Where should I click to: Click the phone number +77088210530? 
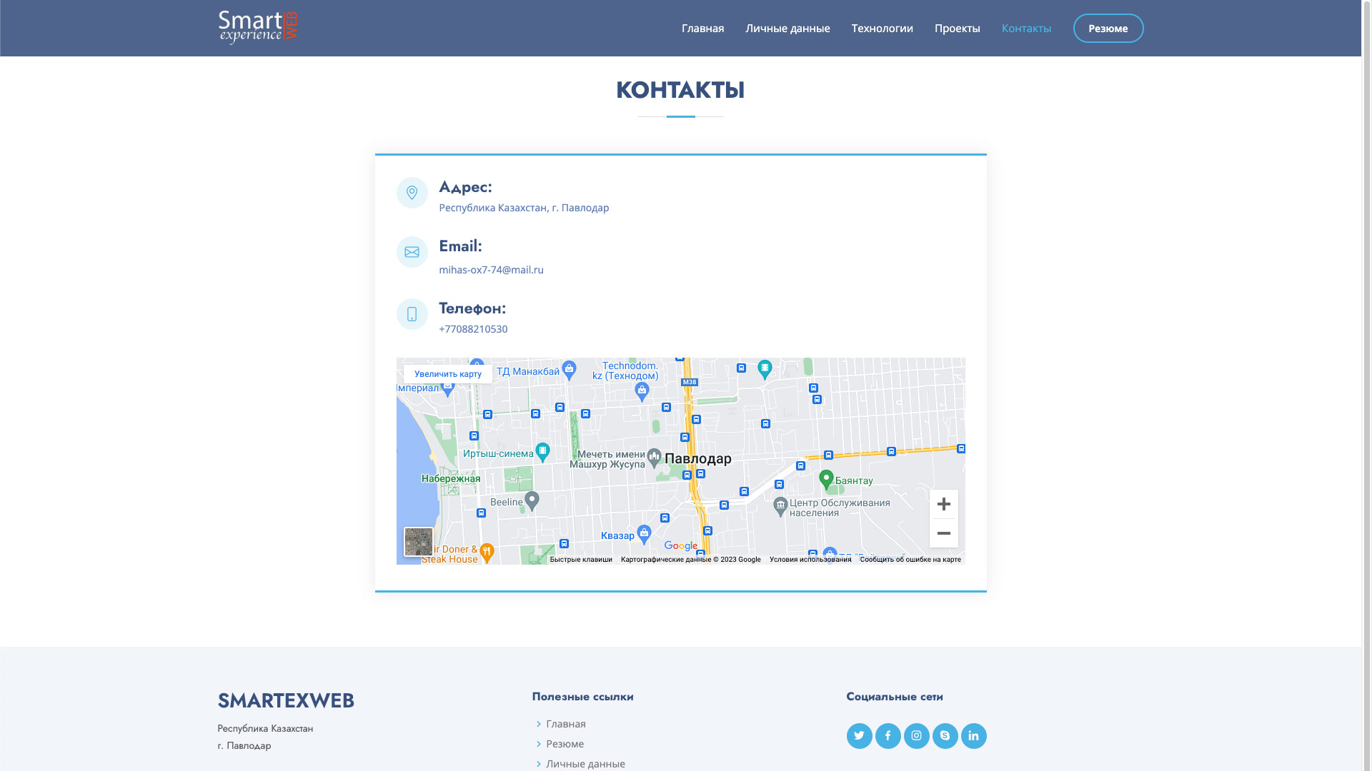click(473, 329)
